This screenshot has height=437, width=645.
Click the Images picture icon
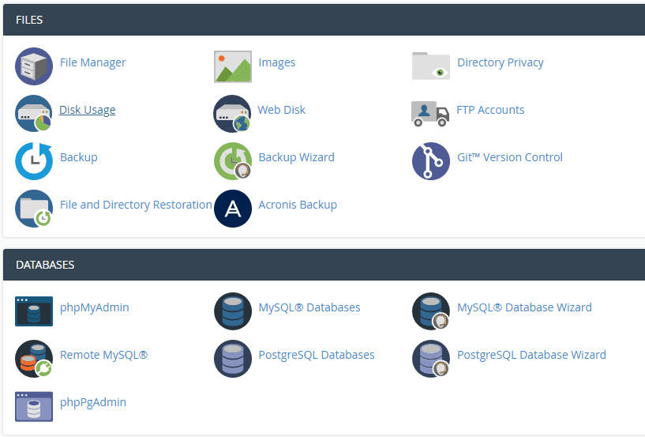(x=233, y=66)
